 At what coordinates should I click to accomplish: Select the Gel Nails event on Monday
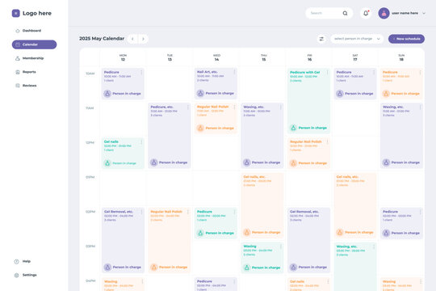[x=123, y=153]
